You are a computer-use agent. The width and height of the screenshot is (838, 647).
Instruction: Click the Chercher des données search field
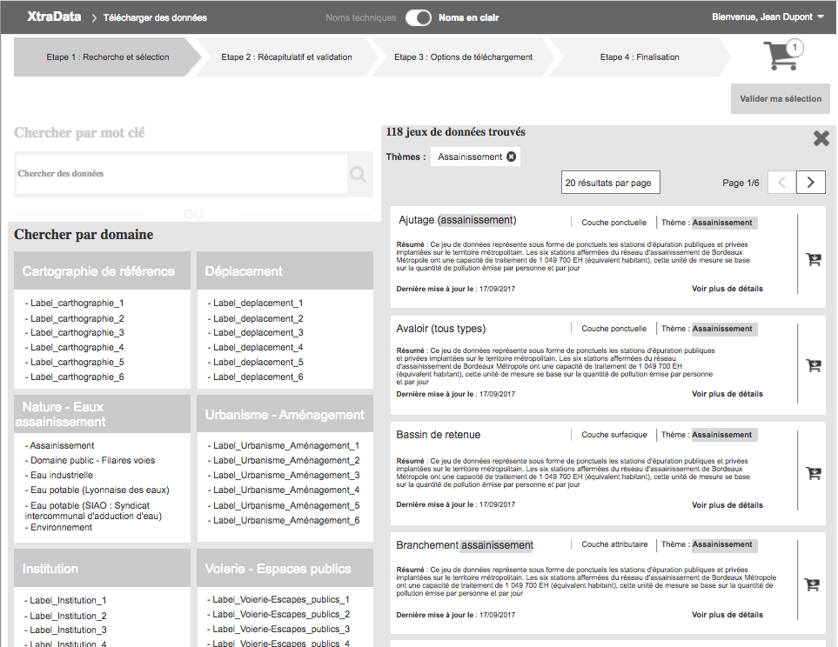pyautogui.click(x=181, y=174)
